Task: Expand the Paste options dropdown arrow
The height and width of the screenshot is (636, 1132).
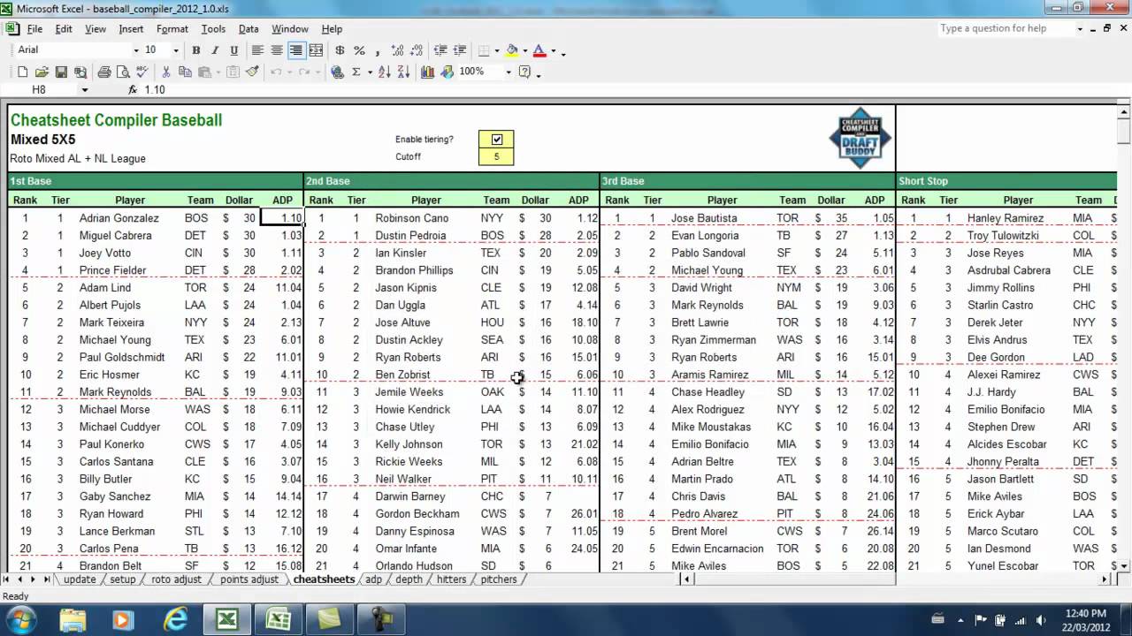Action: (218, 72)
